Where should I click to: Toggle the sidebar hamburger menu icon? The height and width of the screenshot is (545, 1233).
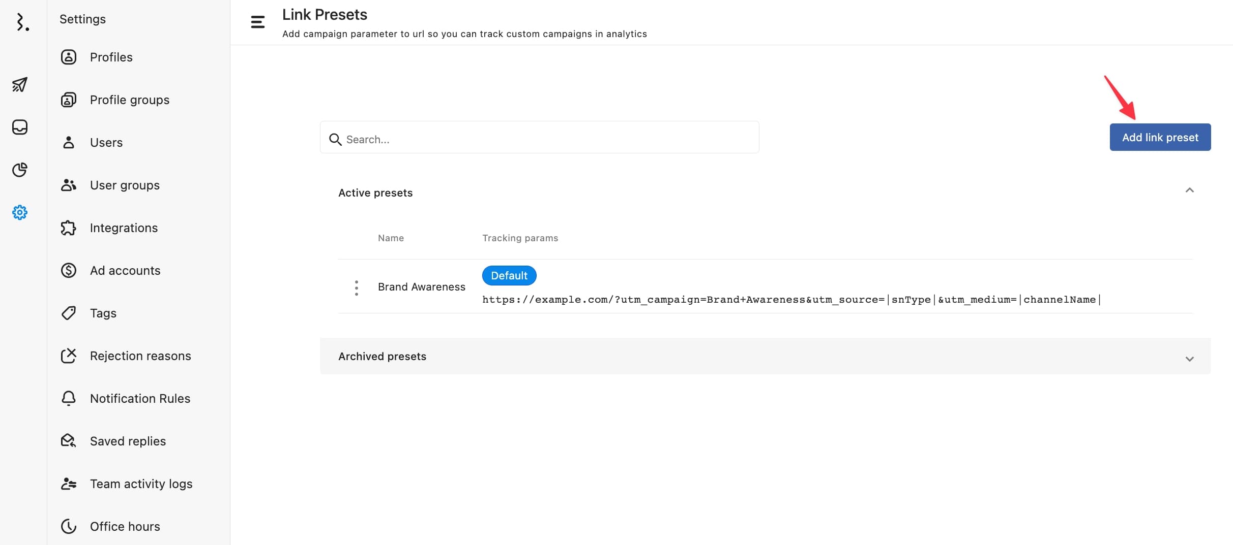pos(258,22)
